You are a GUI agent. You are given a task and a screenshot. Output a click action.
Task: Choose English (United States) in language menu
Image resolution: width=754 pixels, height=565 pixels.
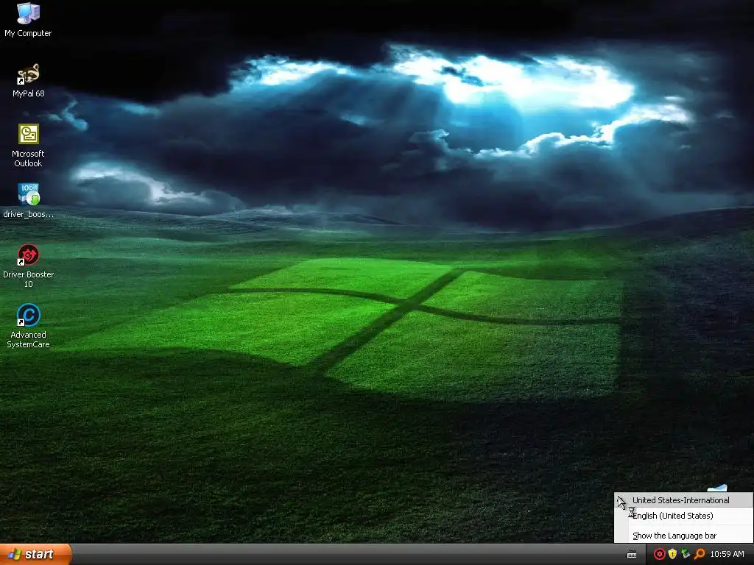point(684,516)
